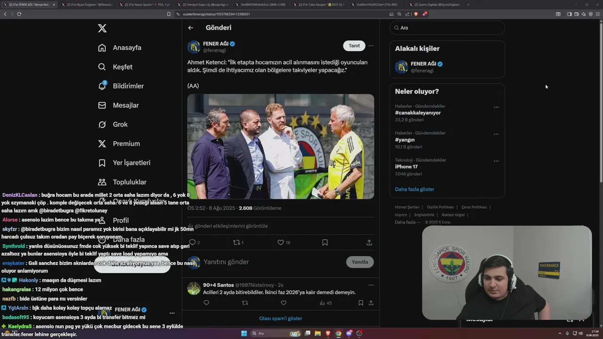Open iPhone 17 trend more options

click(496, 161)
